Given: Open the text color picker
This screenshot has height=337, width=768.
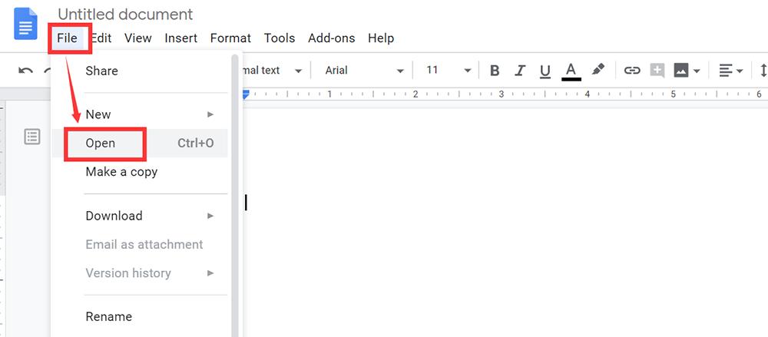Looking at the screenshot, I should click(x=571, y=71).
